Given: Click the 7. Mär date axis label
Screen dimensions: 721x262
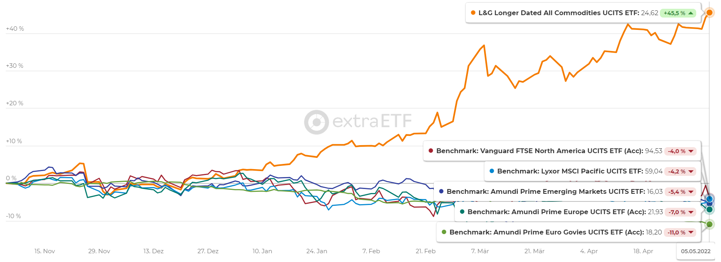Looking at the screenshot, I should 480,251.
